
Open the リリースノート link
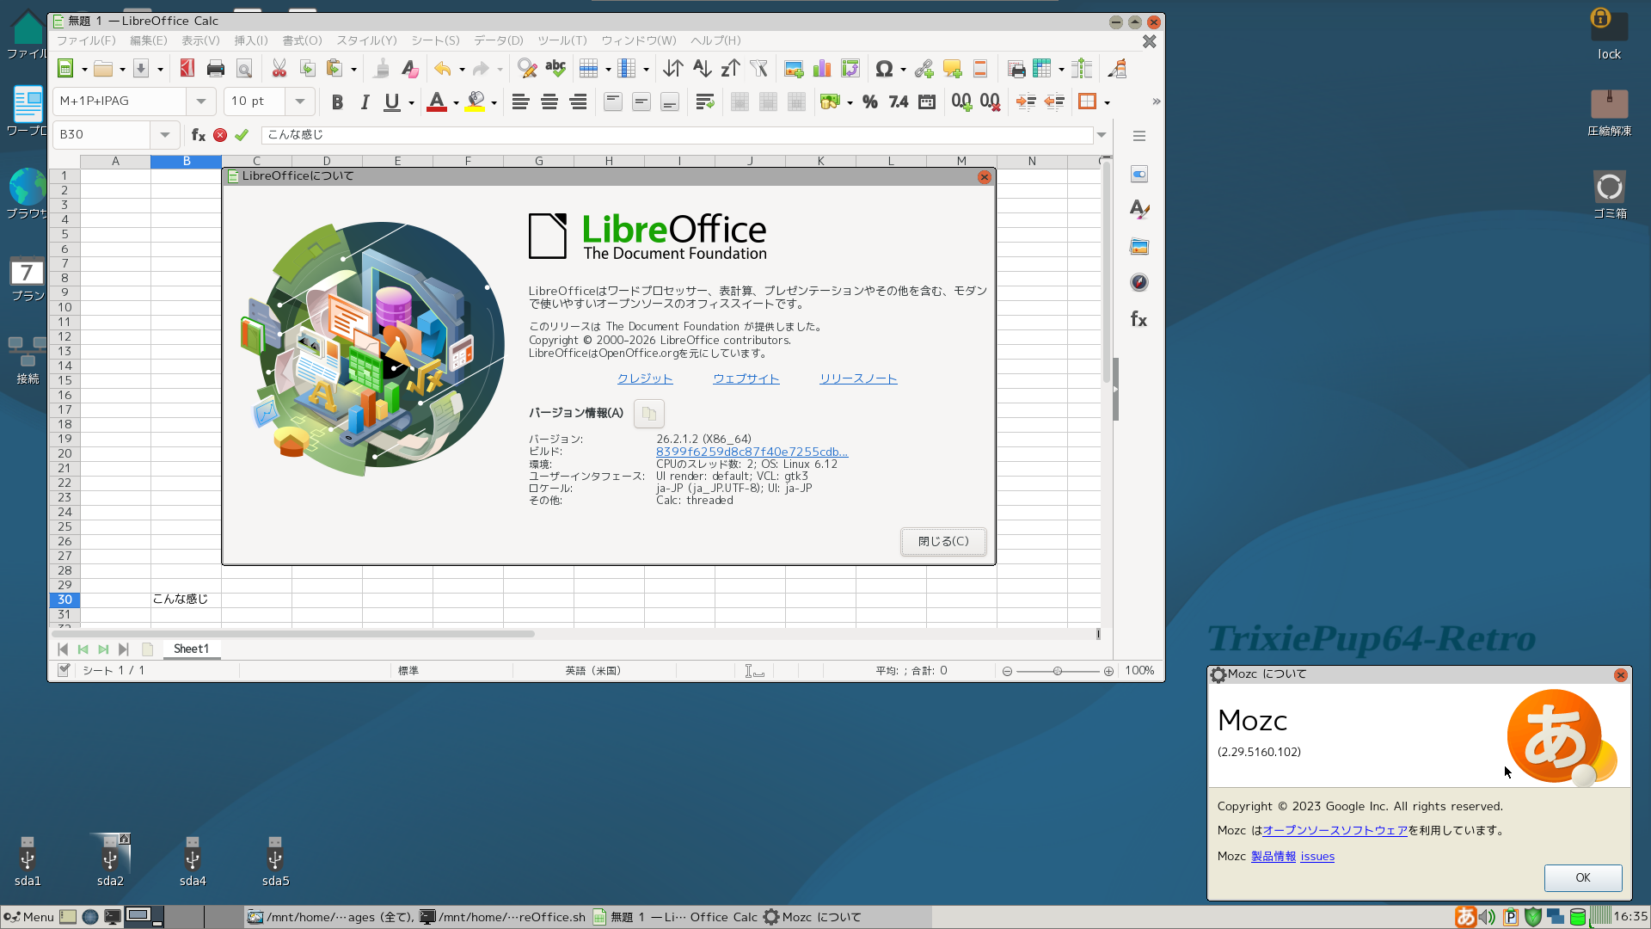coord(857,379)
